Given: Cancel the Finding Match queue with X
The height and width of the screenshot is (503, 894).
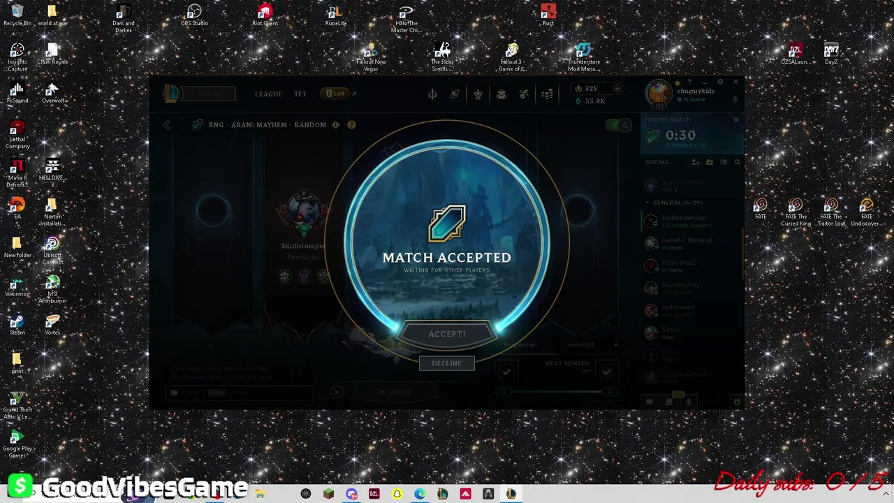Looking at the screenshot, I should (x=735, y=119).
